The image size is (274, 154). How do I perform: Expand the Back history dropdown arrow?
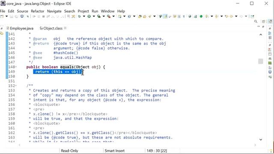236,16
